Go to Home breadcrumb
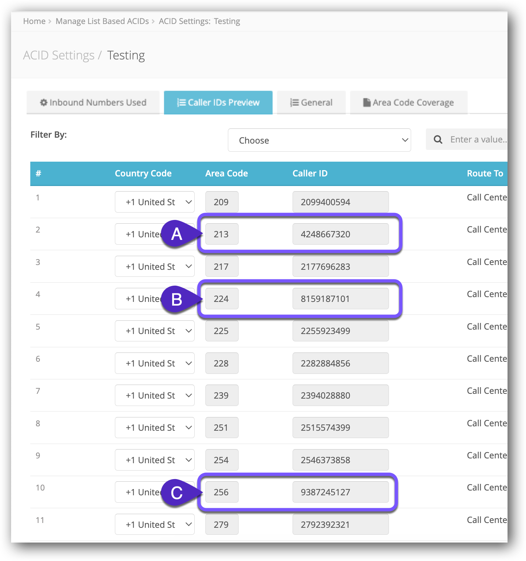The height and width of the screenshot is (561, 526). (34, 21)
